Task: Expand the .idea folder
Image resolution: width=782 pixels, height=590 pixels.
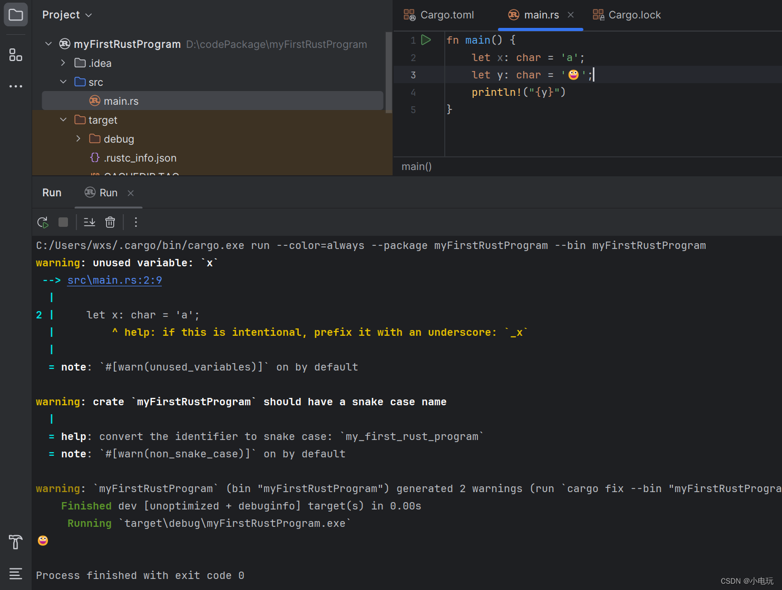Action: (63, 63)
